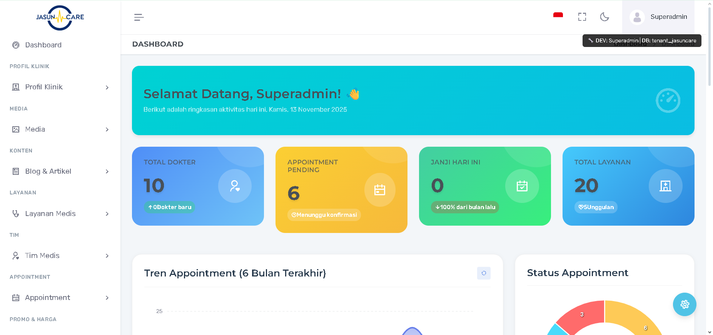The image size is (713, 335).
Task: Open the Appointment sidebar menu
Action: [x=60, y=298]
